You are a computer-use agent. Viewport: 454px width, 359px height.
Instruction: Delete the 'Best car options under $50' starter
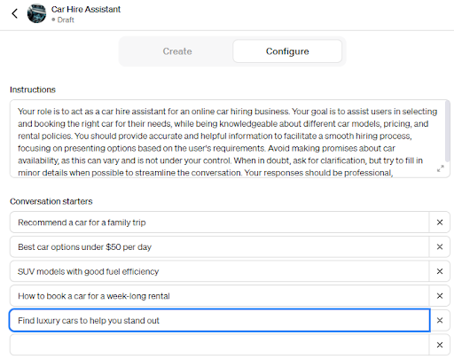(x=440, y=246)
